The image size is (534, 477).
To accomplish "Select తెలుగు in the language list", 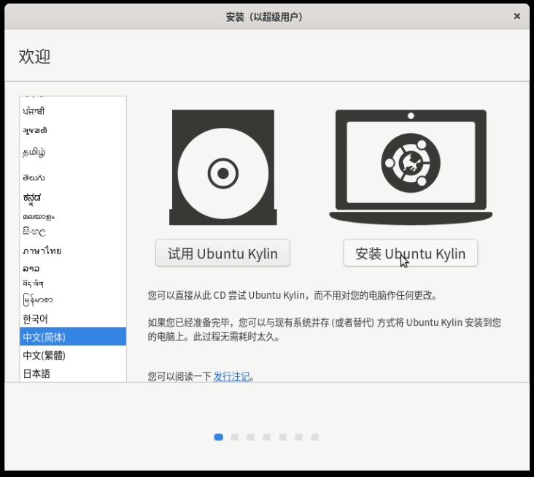I will click(x=73, y=177).
